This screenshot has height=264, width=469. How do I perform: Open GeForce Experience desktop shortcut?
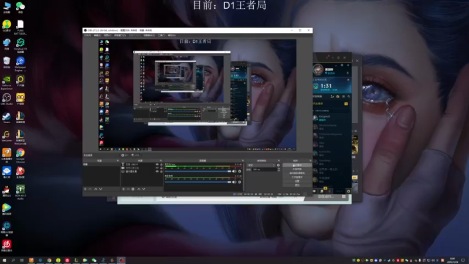pyautogui.click(x=6, y=83)
